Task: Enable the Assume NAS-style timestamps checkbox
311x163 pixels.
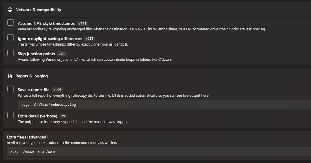Action: (x=11, y=22)
